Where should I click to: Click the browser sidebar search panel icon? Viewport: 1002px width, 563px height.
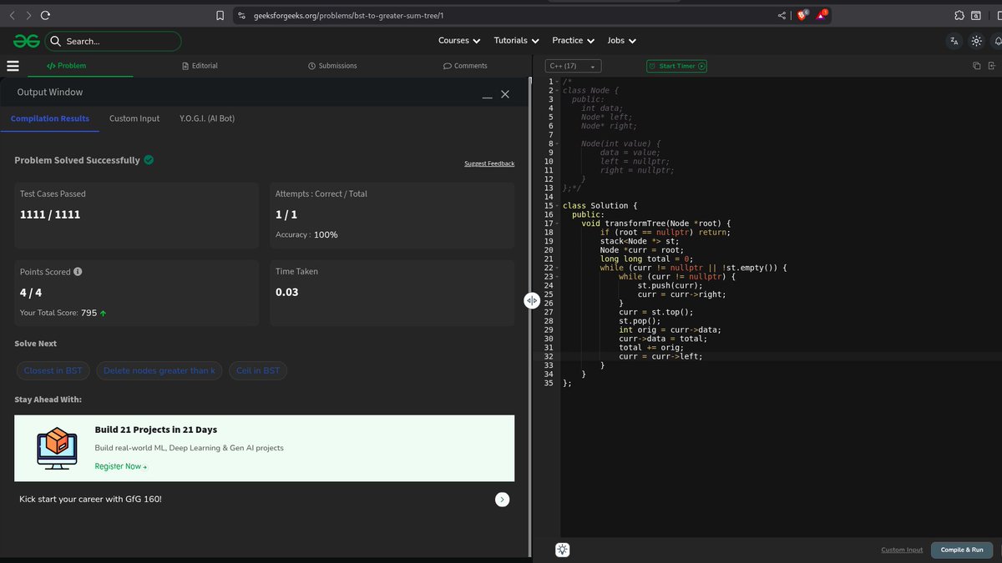point(975,15)
